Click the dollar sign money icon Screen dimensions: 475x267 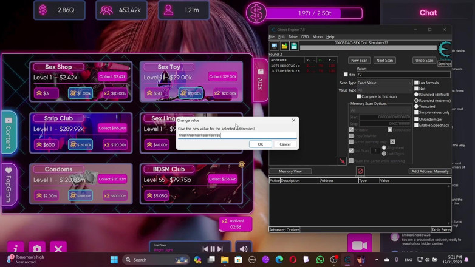pos(43,10)
